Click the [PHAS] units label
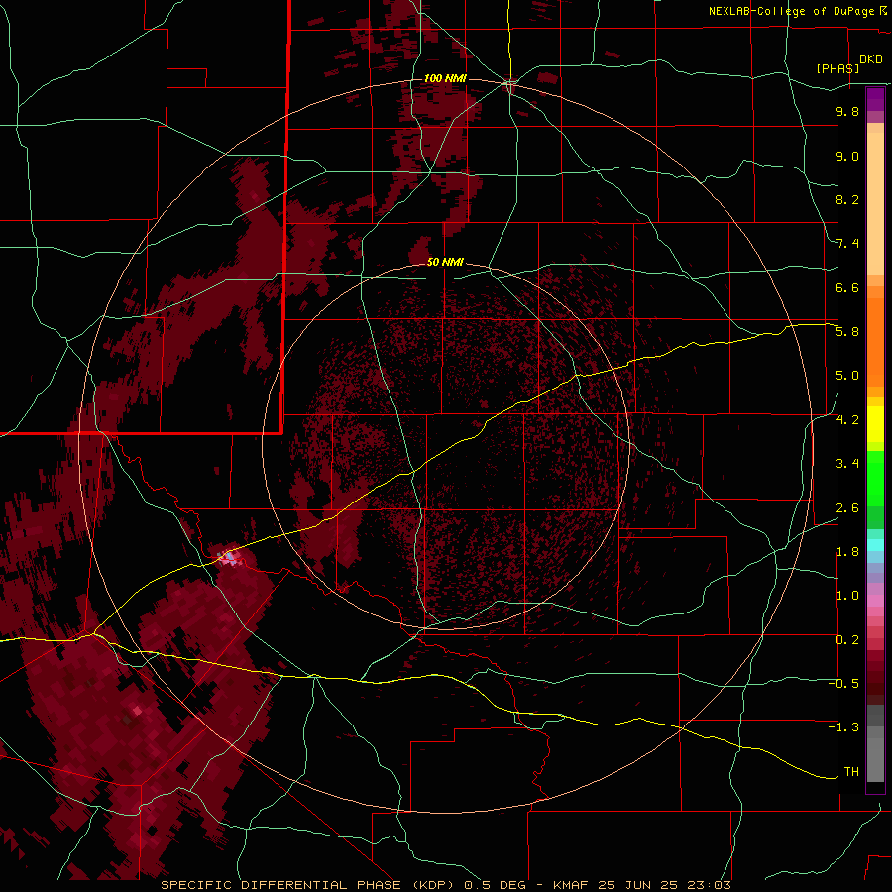This screenshot has width=892, height=892. pyautogui.click(x=837, y=68)
